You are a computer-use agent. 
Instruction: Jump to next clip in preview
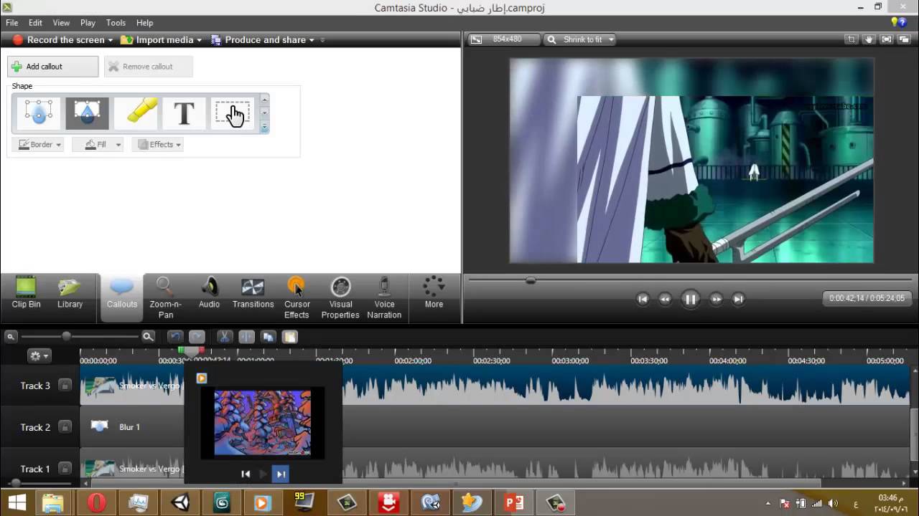[738, 299]
